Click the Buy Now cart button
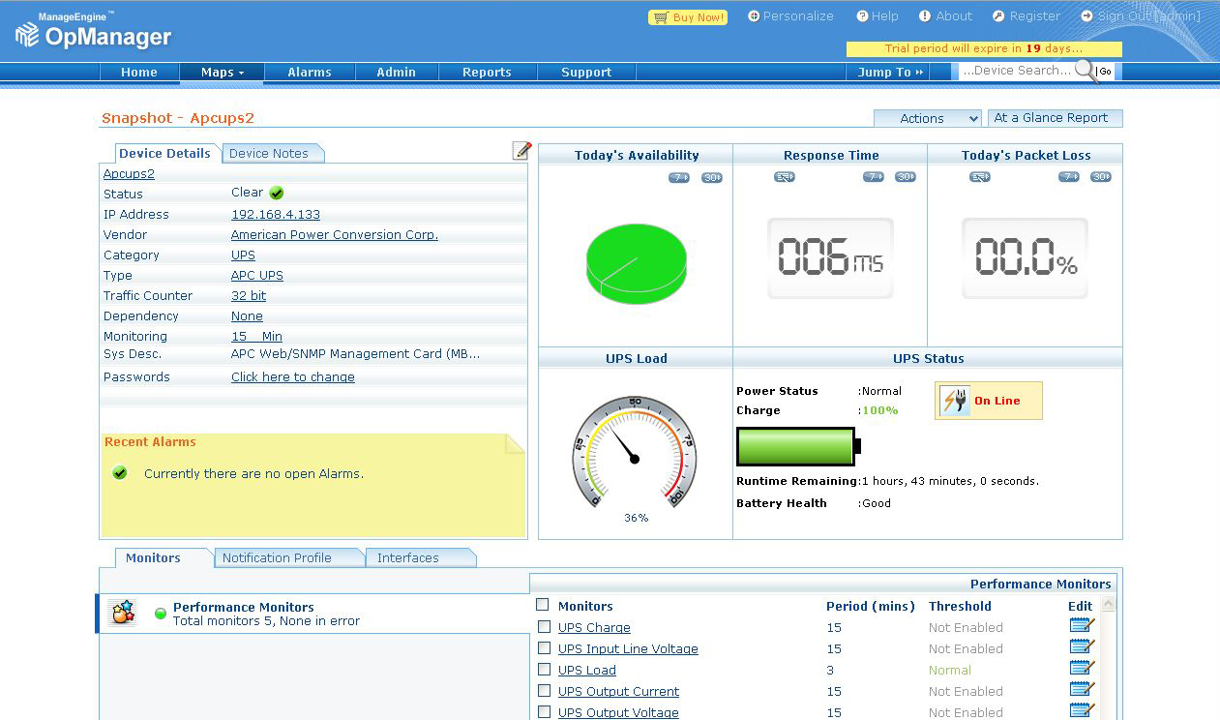The width and height of the screenshot is (1220, 720). 687,17
